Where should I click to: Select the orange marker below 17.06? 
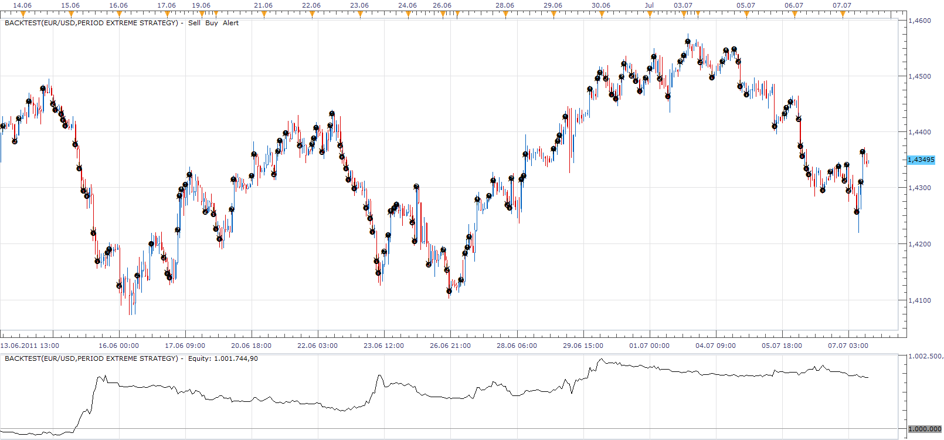tap(168, 14)
